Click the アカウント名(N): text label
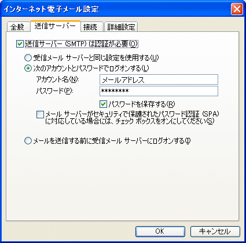246x243 pixels. [x=57, y=79]
